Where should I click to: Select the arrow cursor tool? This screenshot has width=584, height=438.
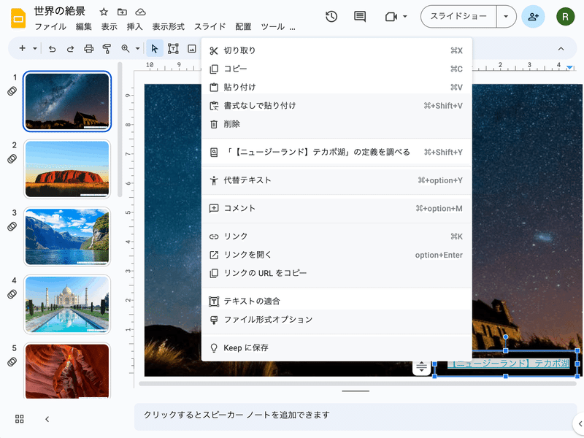coord(155,48)
